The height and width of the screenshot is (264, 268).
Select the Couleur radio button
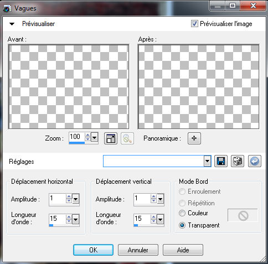coord(182,213)
